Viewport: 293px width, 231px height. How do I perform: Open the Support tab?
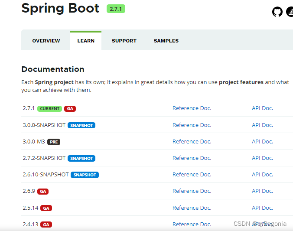click(x=124, y=41)
